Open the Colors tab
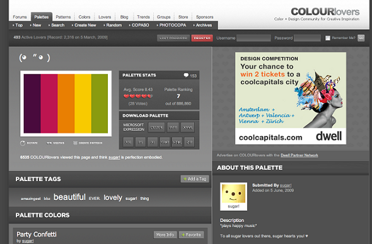This screenshot has height=244, width=372. [x=84, y=17]
